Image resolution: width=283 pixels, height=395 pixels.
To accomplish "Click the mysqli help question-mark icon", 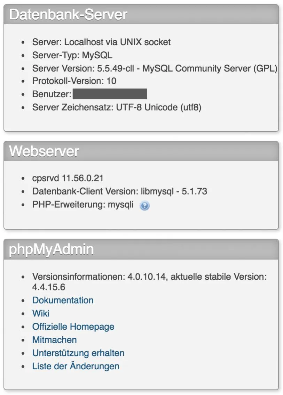I will coord(145,206).
